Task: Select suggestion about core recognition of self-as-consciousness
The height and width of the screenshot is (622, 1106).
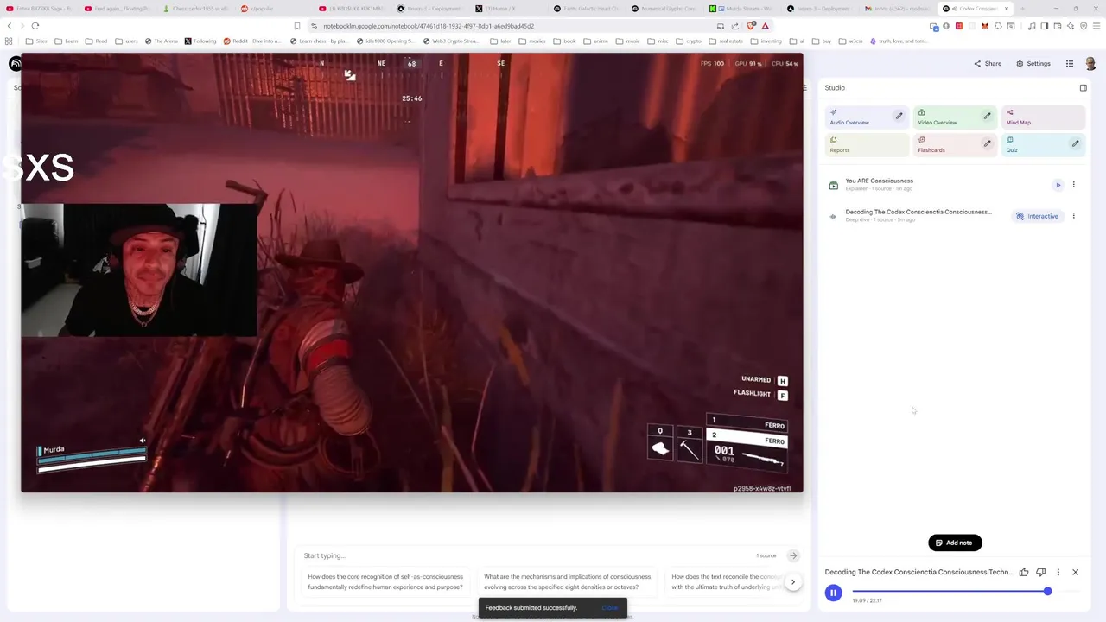Action: pos(385,581)
